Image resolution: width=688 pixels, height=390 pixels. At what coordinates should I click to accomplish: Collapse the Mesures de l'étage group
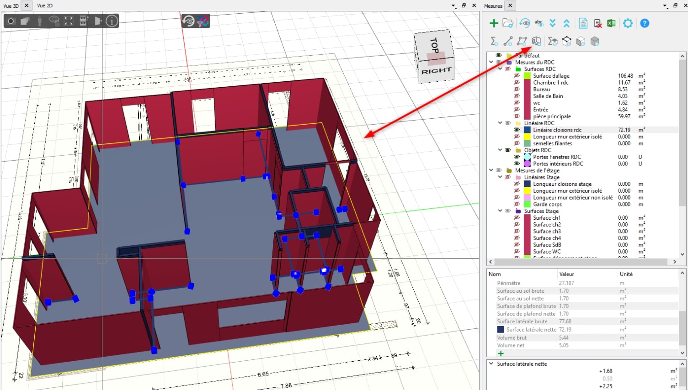point(491,170)
